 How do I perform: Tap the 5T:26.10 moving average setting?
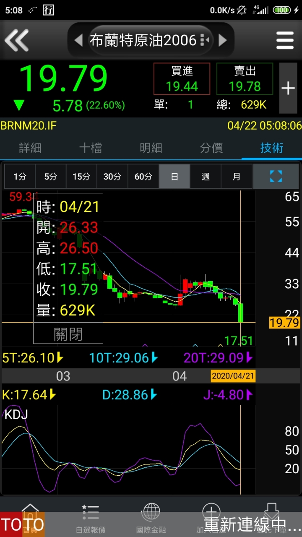point(33,358)
